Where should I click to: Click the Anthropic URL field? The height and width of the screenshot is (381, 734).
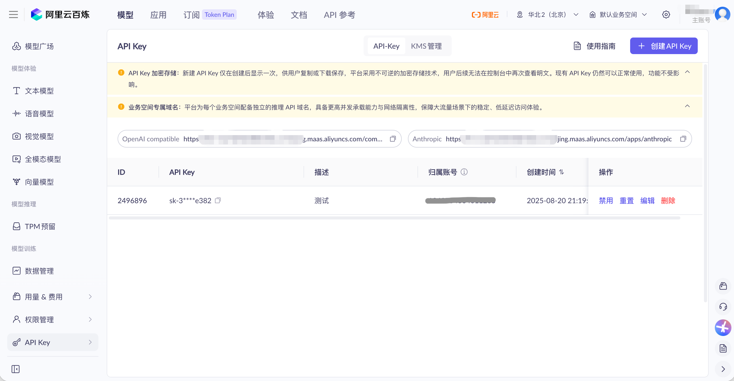550,139
